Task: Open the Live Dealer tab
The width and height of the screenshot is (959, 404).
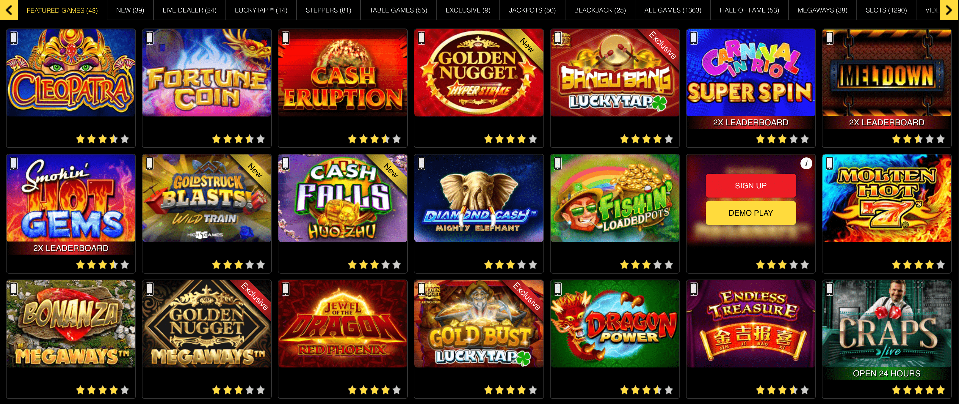Action: coord(189,10)
